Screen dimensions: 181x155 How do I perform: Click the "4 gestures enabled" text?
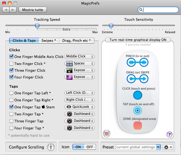click(x=138, y=45)
